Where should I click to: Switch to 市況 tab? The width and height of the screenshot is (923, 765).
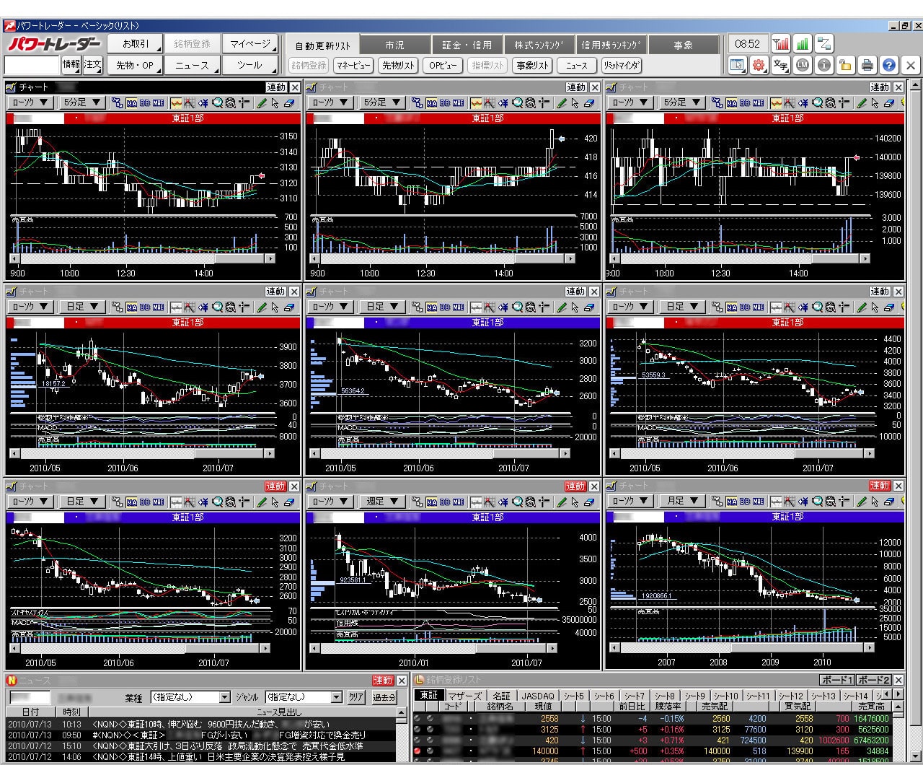click(394, 45)
